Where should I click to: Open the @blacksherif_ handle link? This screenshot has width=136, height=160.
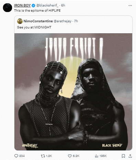pos(47,5)
